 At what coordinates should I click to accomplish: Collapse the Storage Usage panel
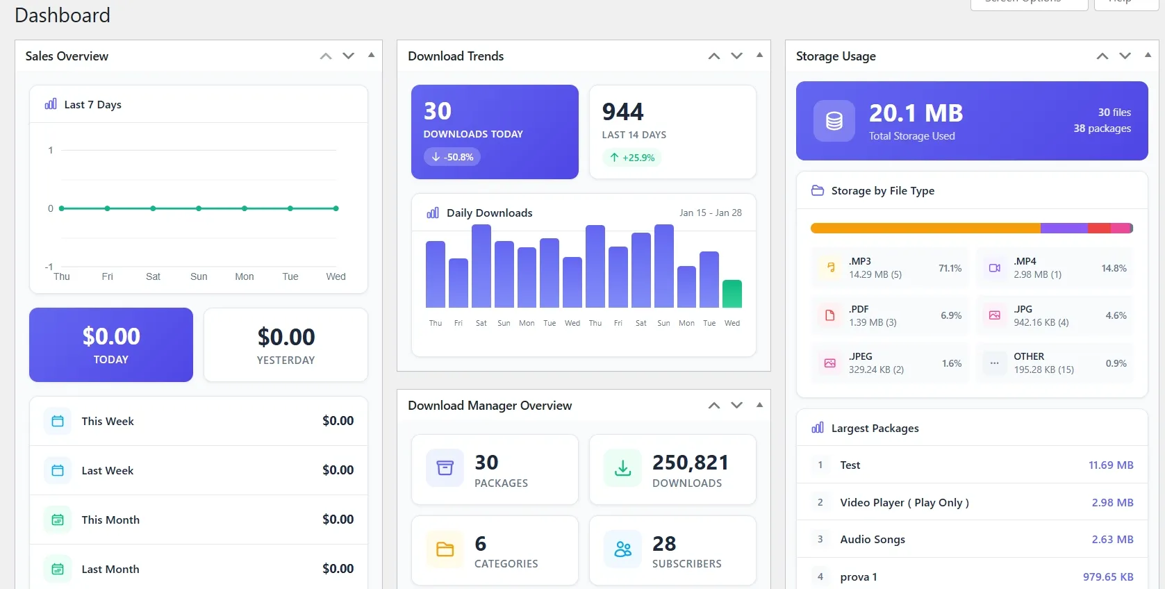(1148, 56)
